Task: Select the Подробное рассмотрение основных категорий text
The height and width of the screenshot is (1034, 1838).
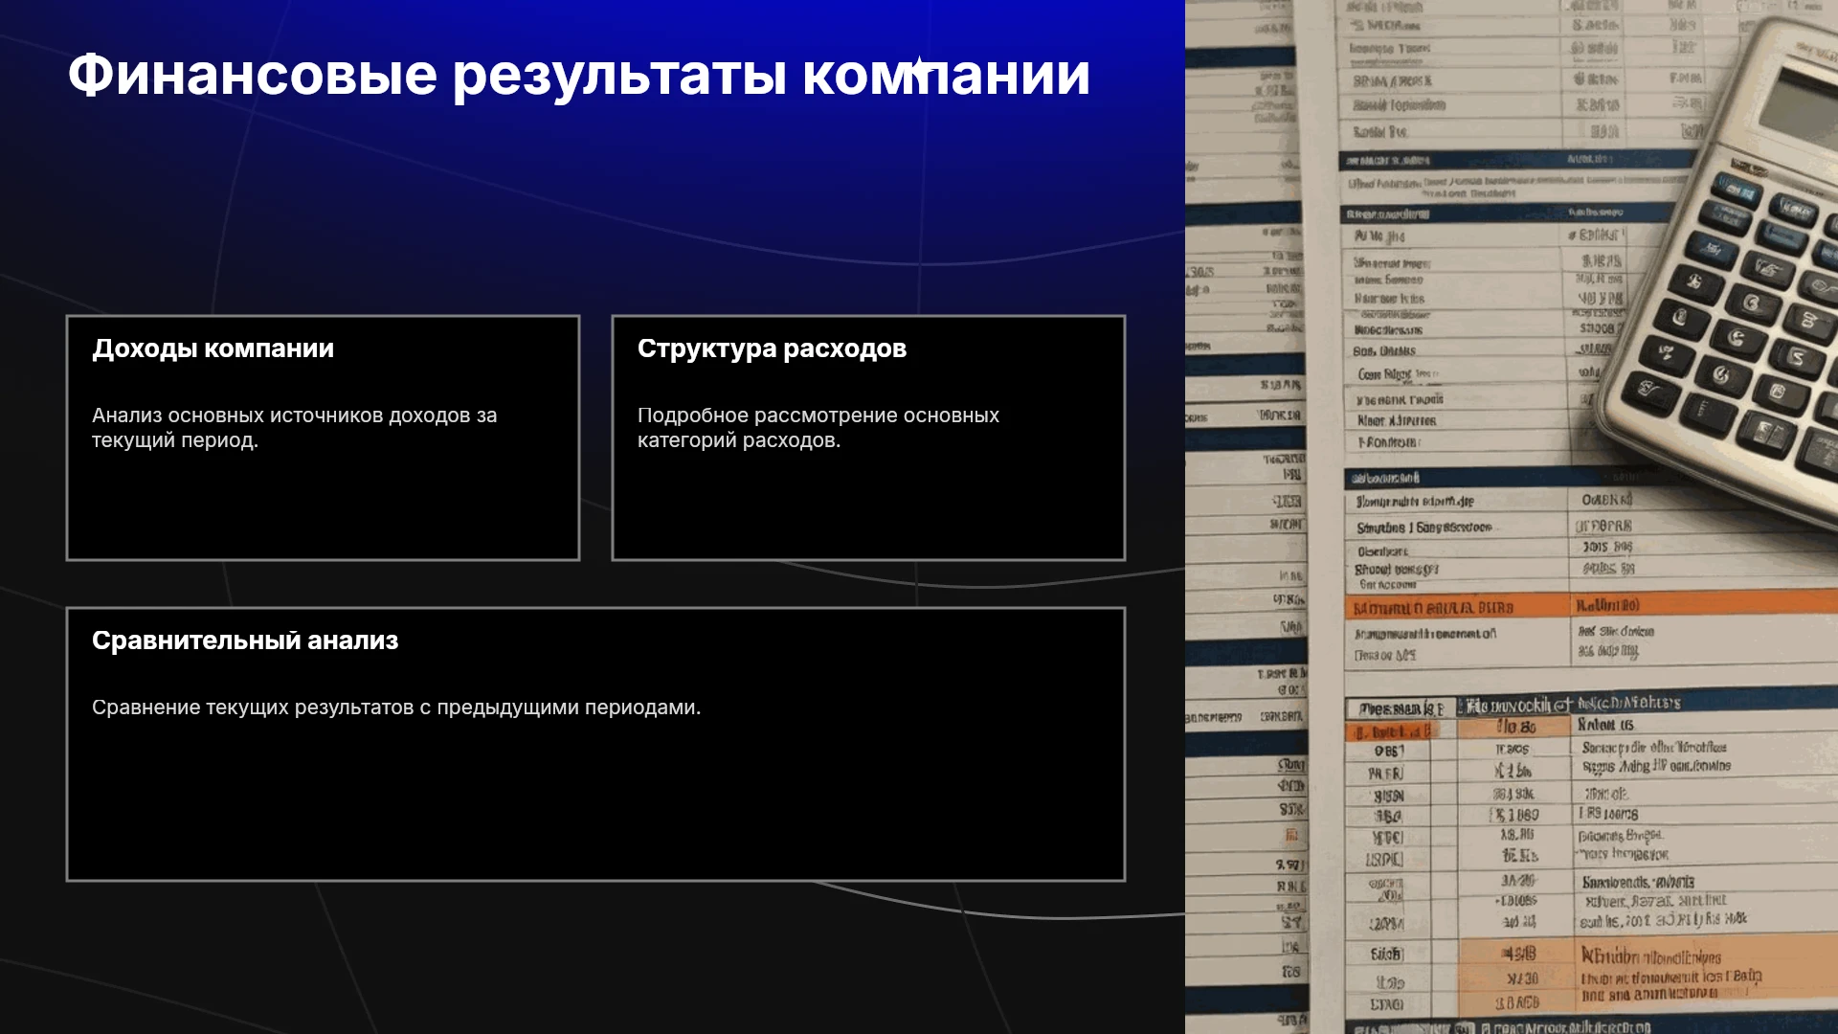Action: coord(818,428)
